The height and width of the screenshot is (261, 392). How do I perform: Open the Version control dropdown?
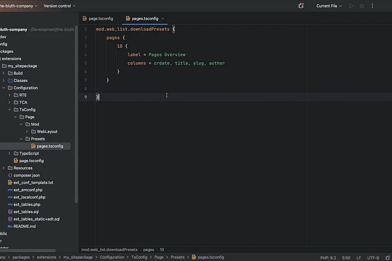pos(59,6)
